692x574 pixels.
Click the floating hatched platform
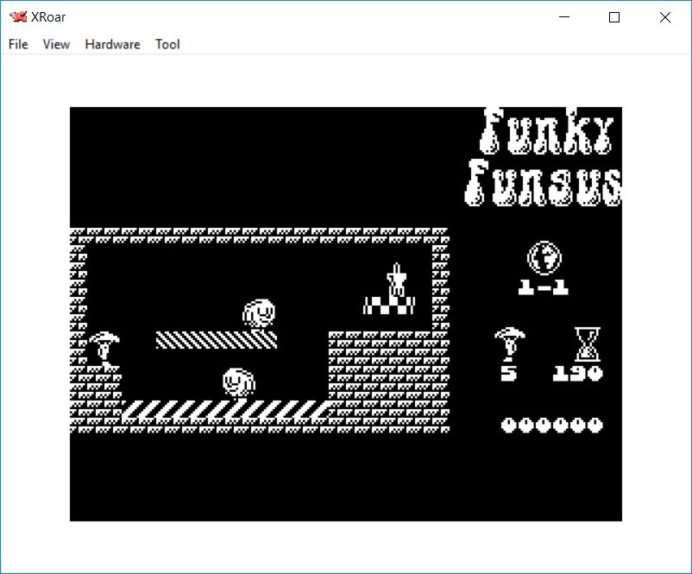pos(216,339)
